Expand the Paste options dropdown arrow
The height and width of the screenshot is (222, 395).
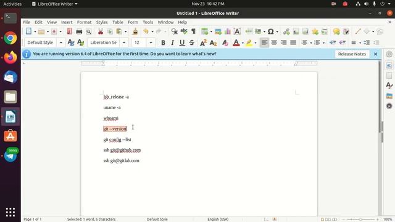coord(125,31)
